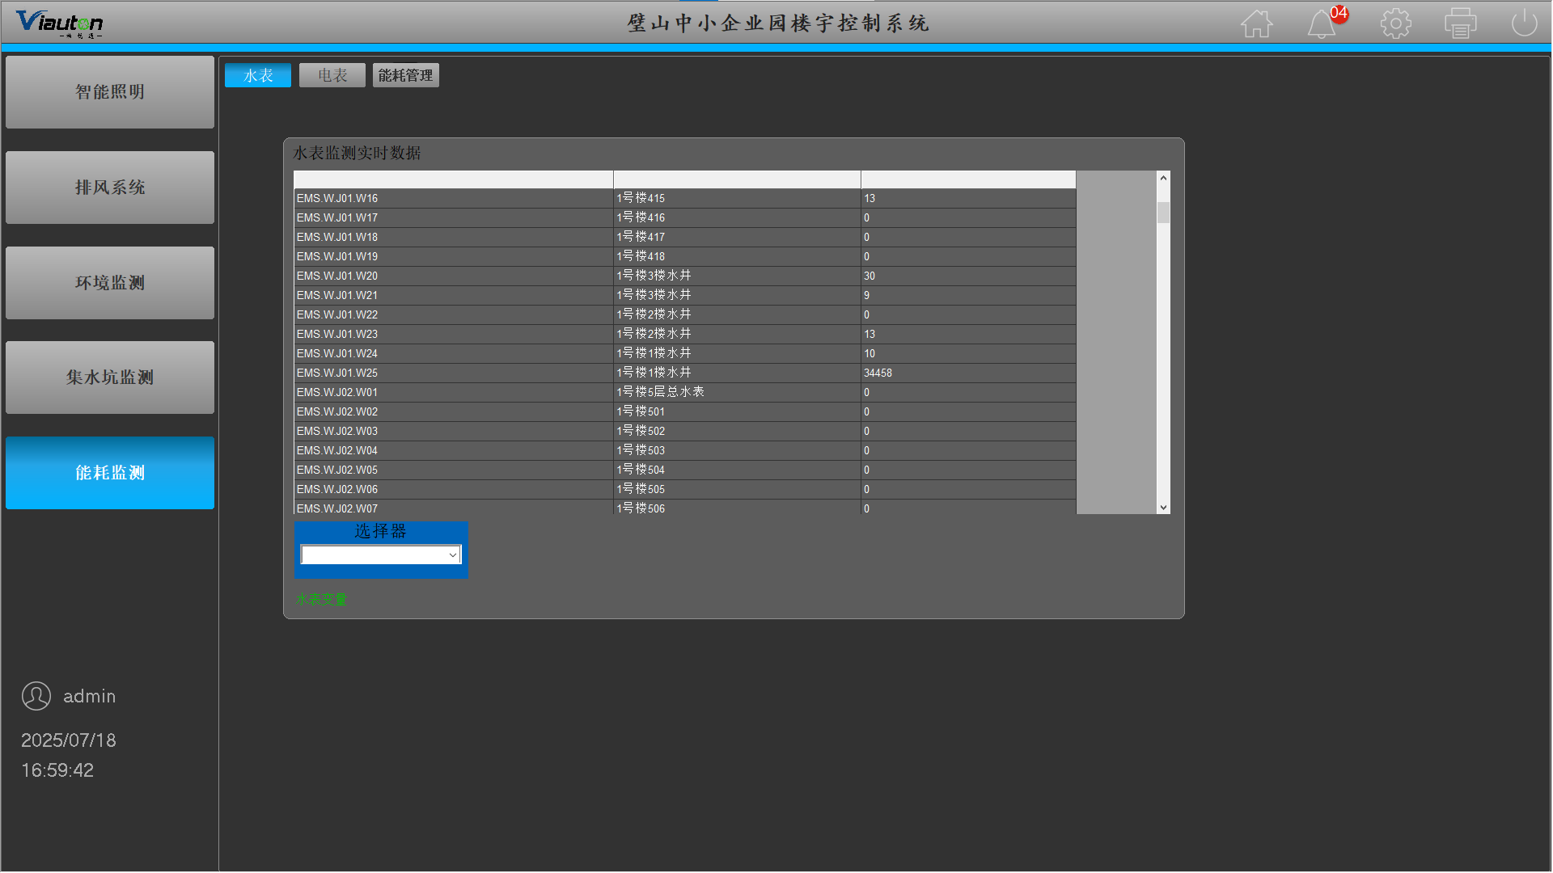This screenshot has width=1553, height=873.
Task: Click the table scrollbar down arrow
Action: pos(1163,508)
